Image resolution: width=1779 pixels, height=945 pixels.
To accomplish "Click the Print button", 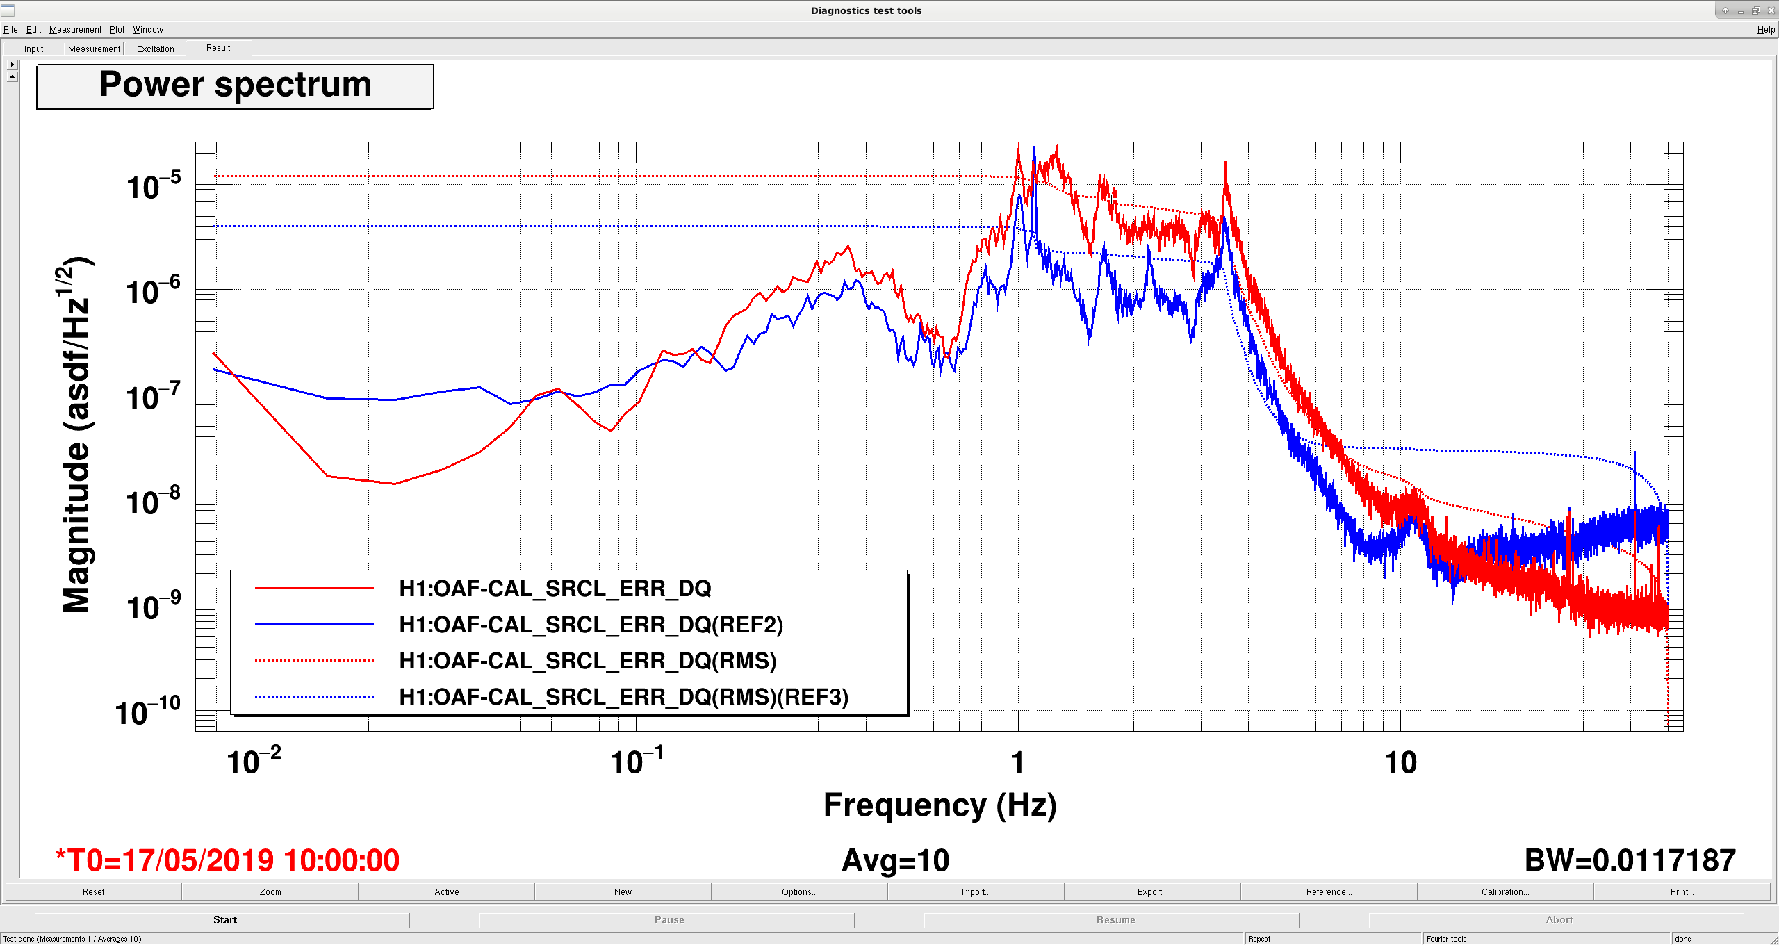I will [x=1682, y=891].
